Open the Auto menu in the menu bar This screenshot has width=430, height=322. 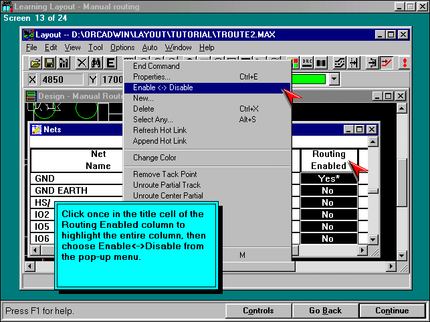150,47
